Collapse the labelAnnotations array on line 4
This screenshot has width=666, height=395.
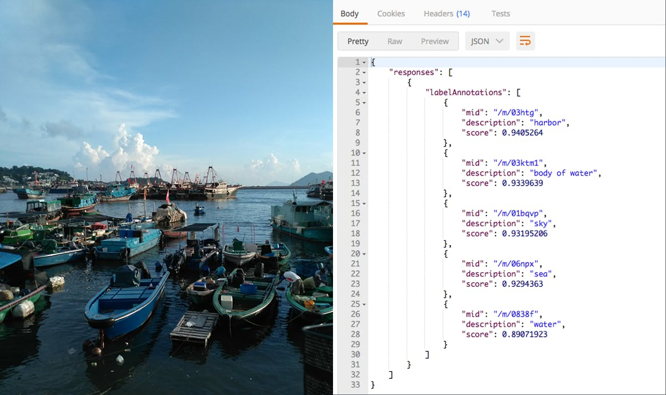(365, 92)
